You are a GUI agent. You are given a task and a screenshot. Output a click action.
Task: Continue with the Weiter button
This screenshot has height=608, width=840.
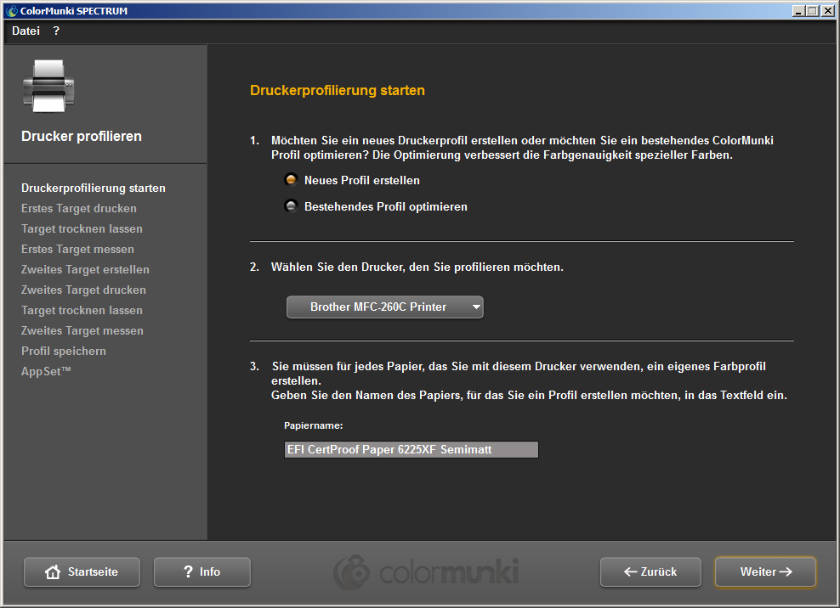[x=765, y=571]
